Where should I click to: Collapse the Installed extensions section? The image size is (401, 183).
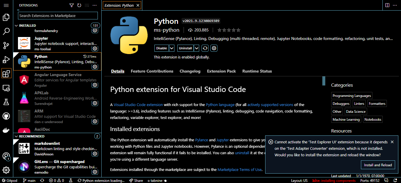16,26
